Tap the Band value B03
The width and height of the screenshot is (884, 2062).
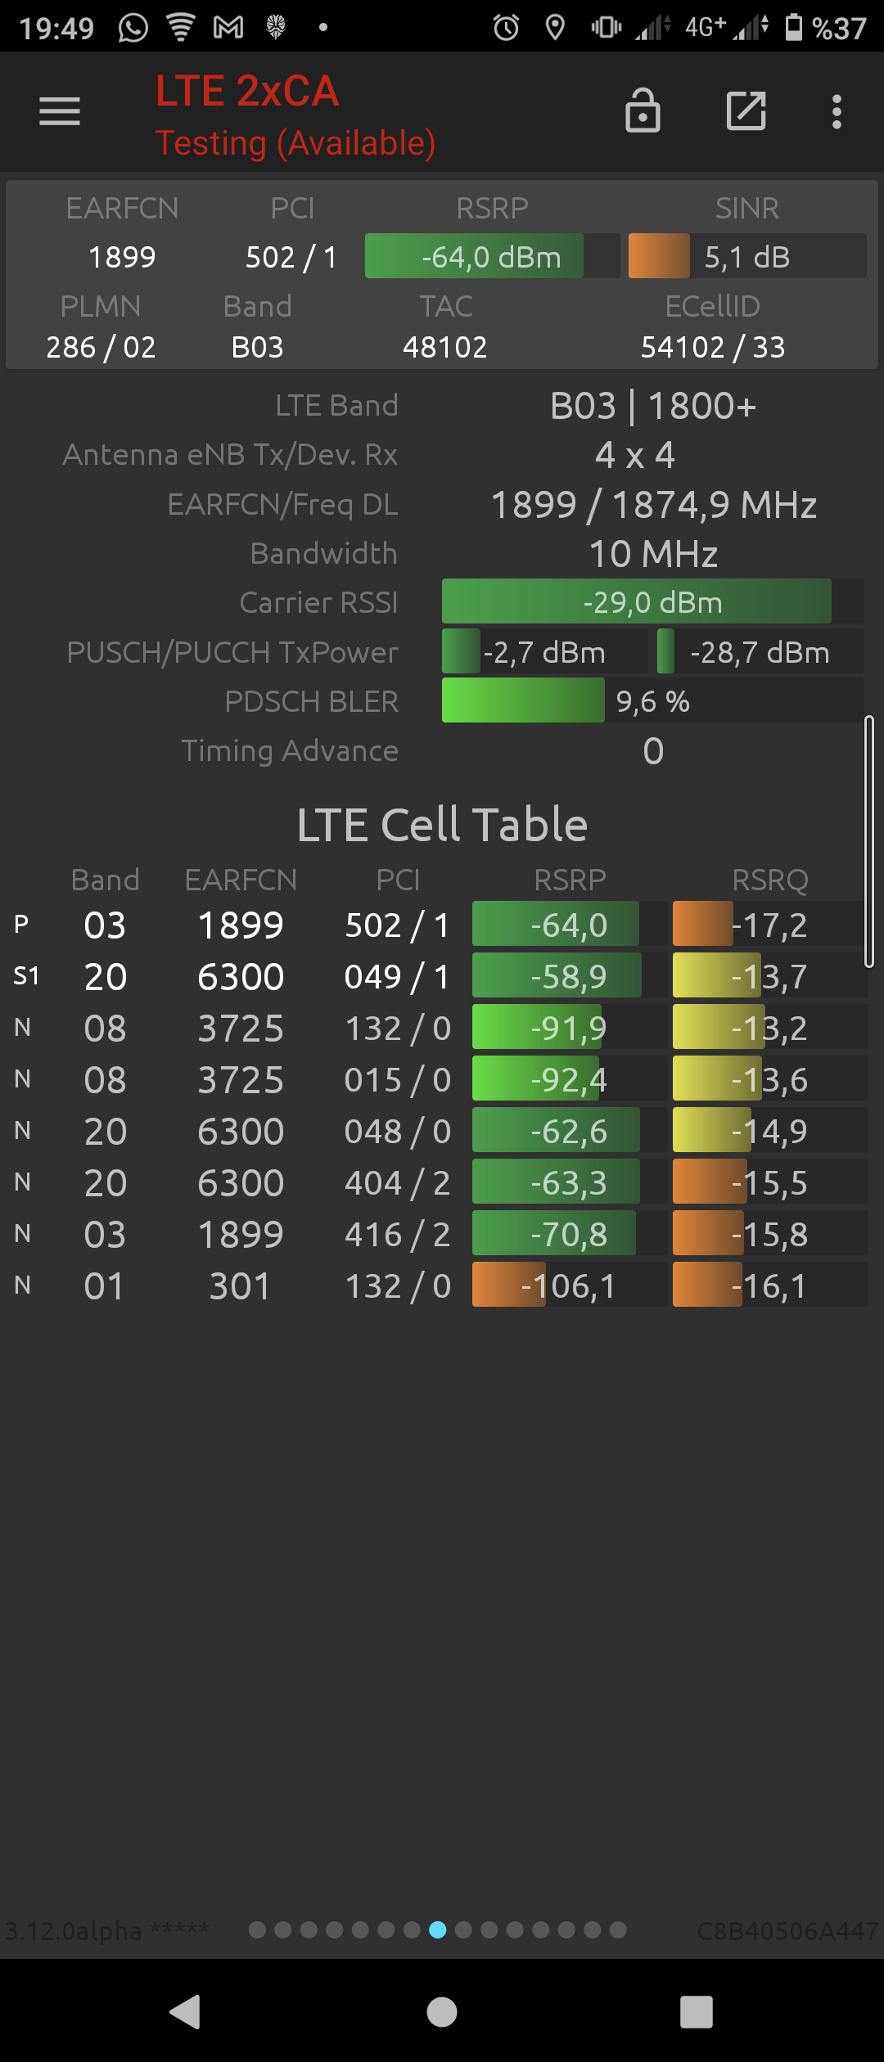click(257, 347)
